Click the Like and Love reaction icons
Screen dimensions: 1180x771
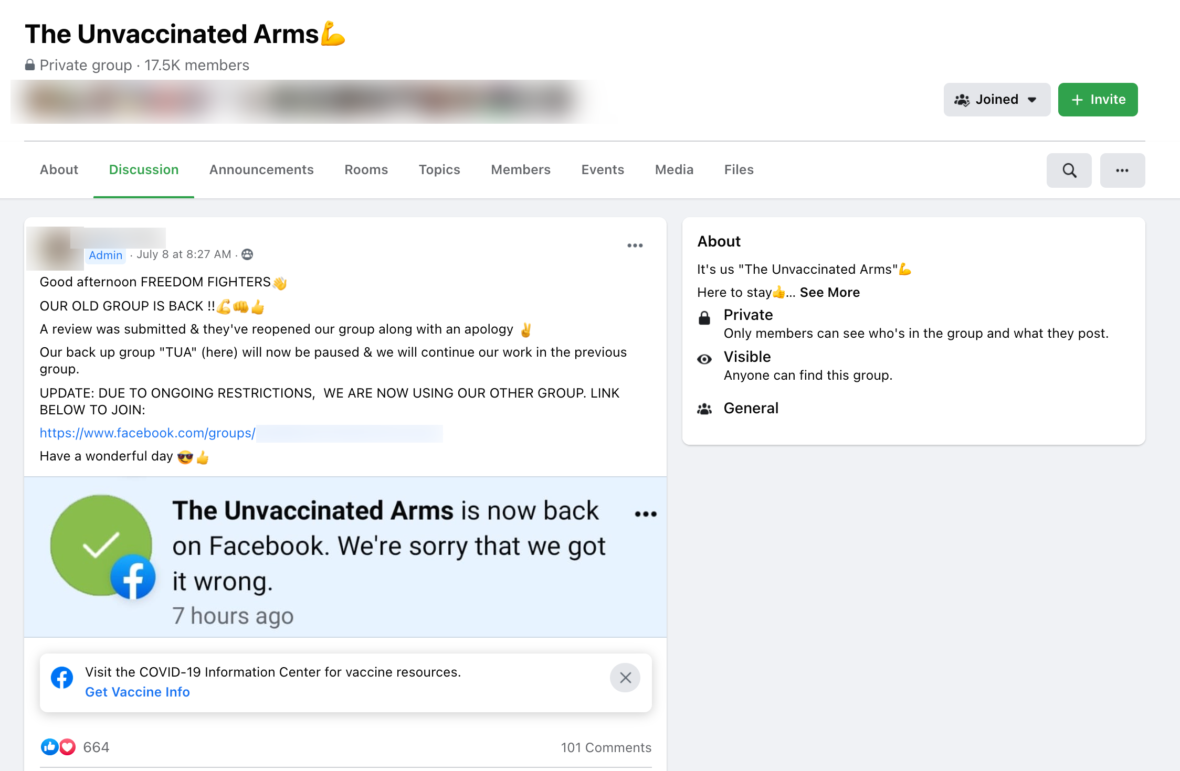(x=58, y=747)
